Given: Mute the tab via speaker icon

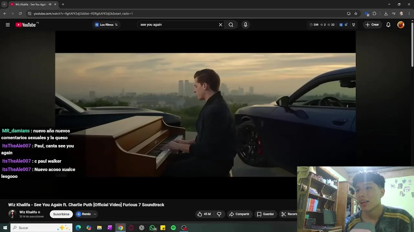Looking at the screenshot, I should [x=50, y=5].
